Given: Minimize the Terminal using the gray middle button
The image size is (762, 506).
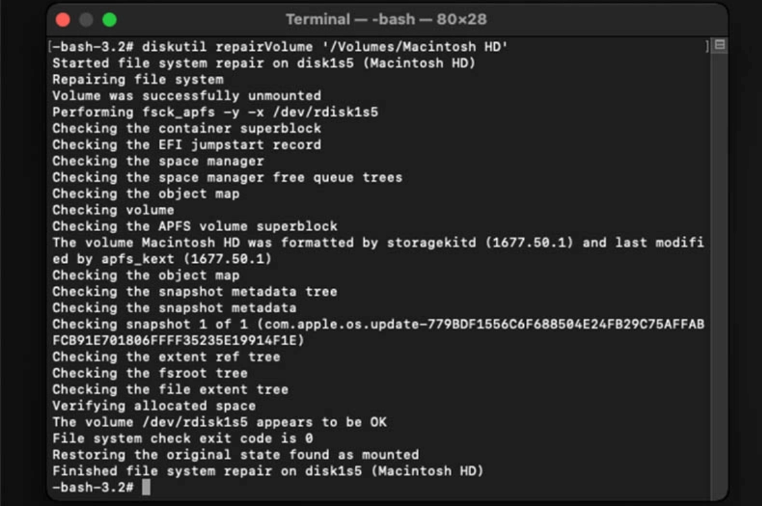Looking at the screenshot, I should point(86,20).
